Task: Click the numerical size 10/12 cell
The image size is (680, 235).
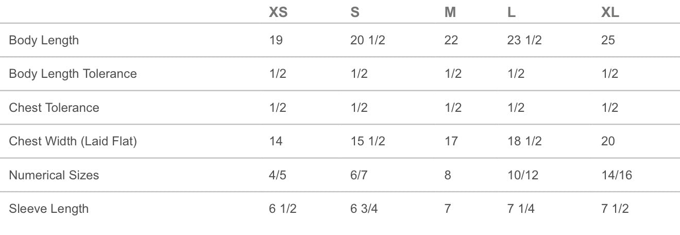Action: pos(523,175)
